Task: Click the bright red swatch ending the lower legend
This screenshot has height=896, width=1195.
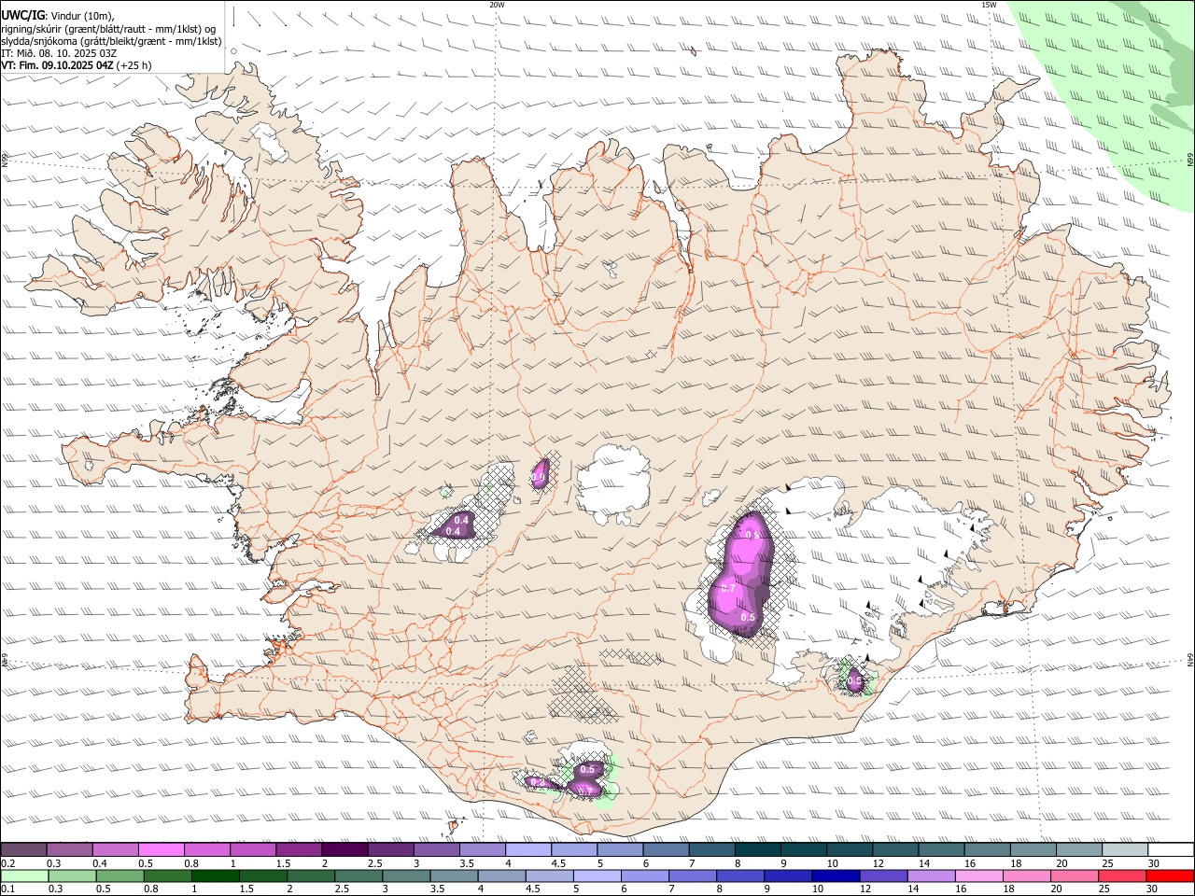Action: pyautogui.click(x=1169, y=876)
